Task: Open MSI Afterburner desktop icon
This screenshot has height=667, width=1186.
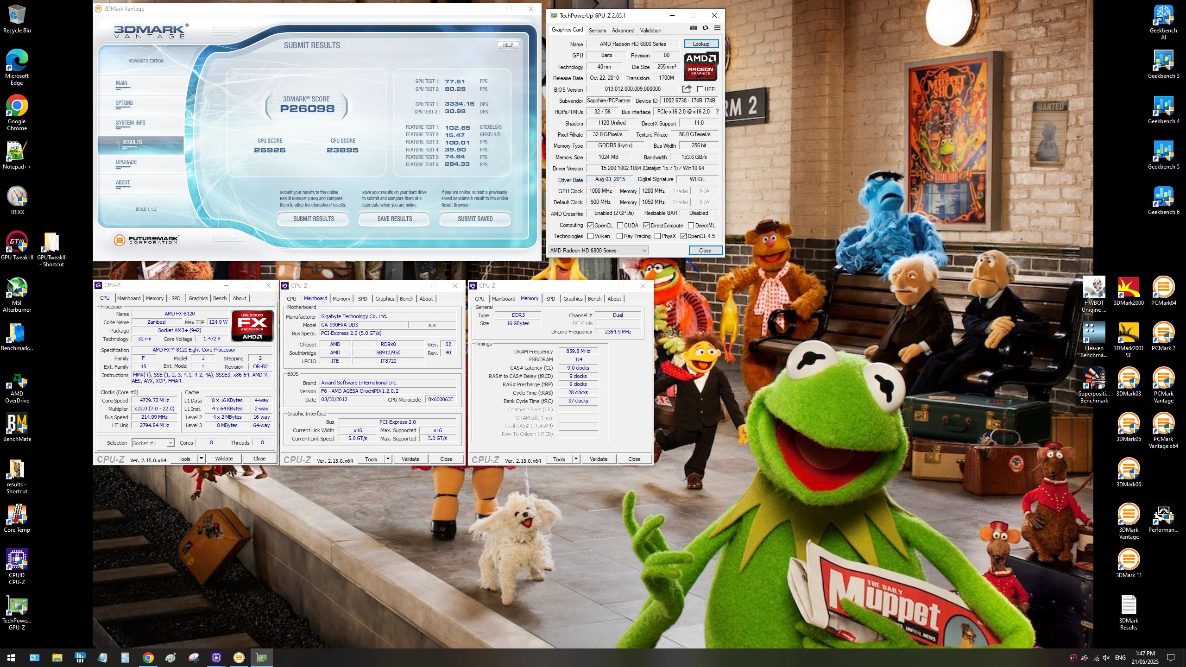Action: click(17, 295)
